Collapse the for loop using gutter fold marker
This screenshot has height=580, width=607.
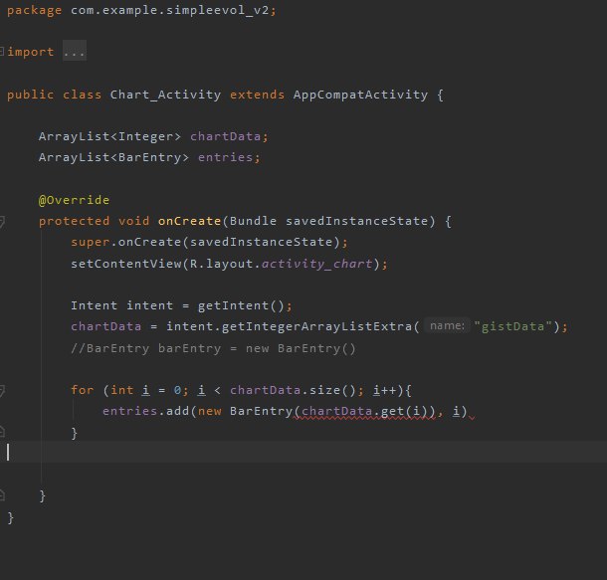click(2, 390)
